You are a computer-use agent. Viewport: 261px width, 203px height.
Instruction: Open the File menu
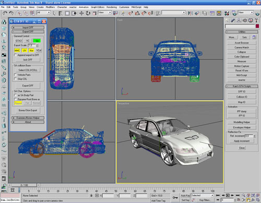(3, 7)
